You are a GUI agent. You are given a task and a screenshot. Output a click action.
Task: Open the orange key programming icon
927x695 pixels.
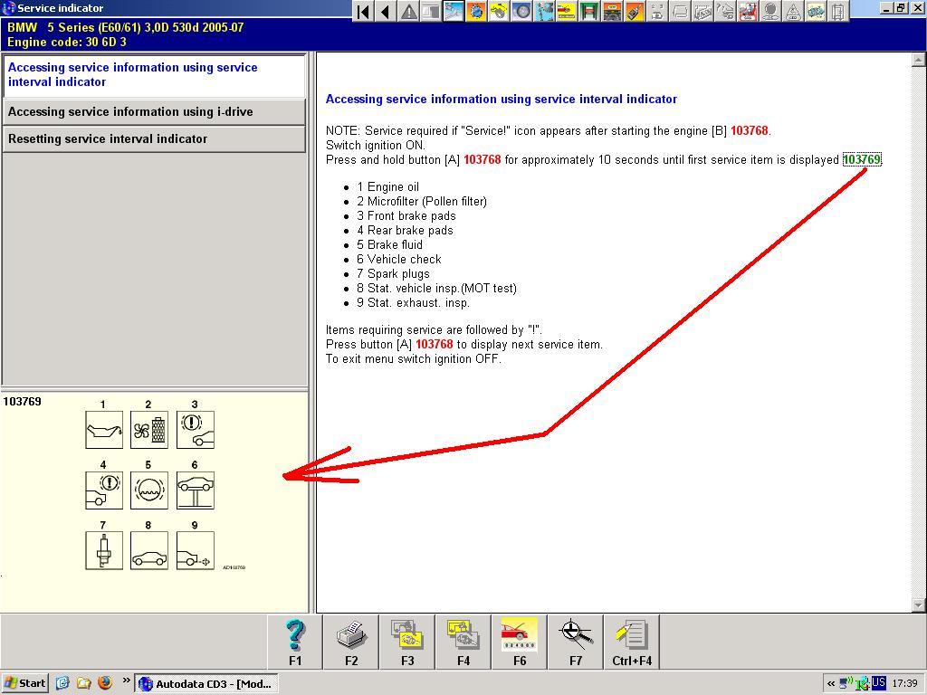(x=634, y=11)
